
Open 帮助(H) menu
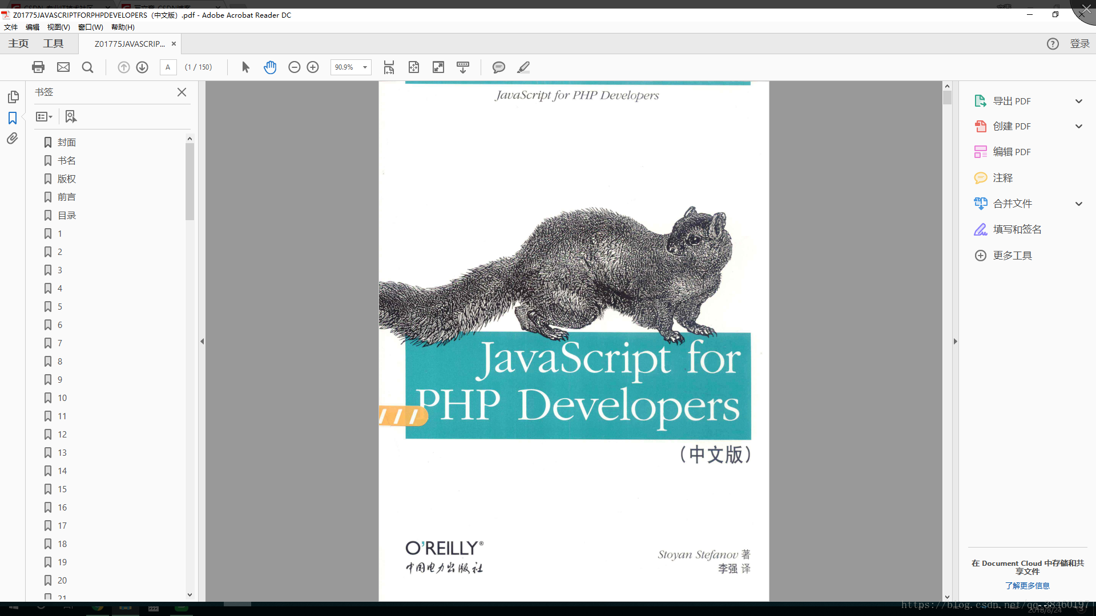[x=123, y=27]
